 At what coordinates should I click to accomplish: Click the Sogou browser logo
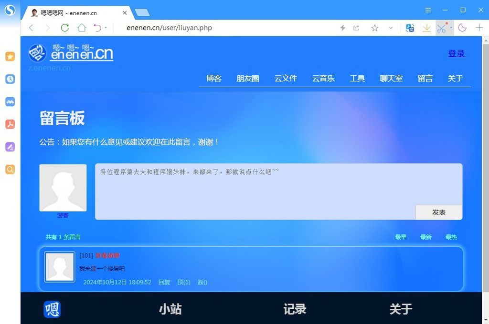[10, 10]
